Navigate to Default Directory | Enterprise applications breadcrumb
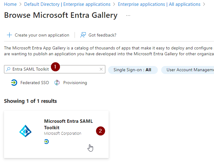This screenshot has width=214, height=163. tap(67, 4)
